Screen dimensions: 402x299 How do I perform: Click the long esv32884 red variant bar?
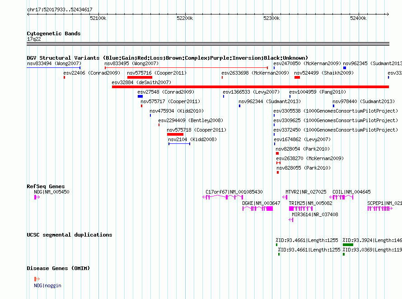pos(251,87)
